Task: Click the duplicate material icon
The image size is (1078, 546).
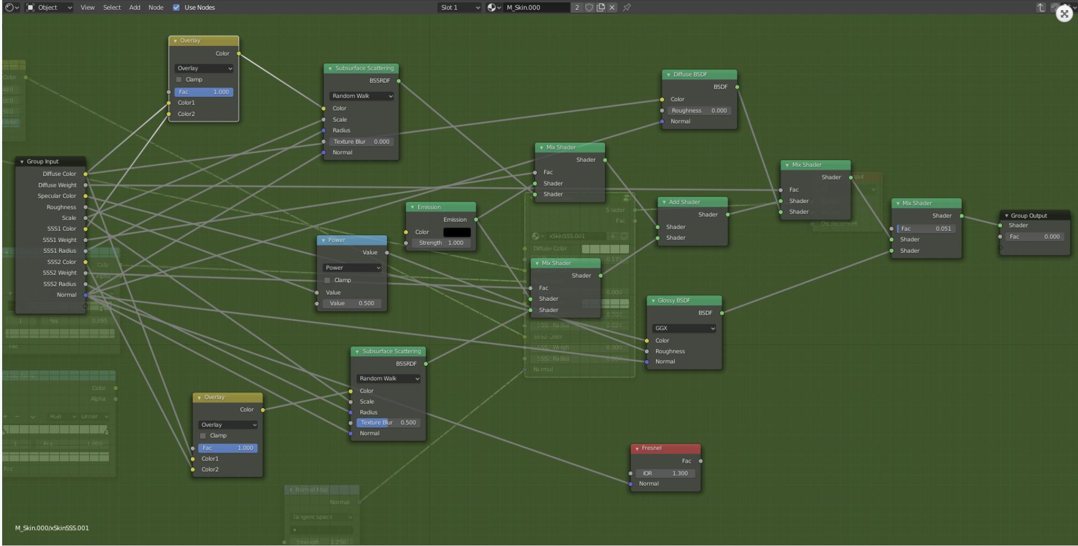Action: (600, 7)
